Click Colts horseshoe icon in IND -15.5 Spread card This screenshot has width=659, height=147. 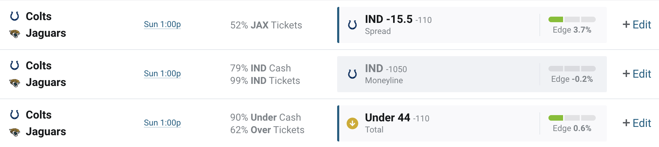click(x=352, y=25)
